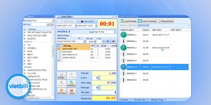Click the Khách hàng input field
211x105 pixels.
(x=94, y=35)
